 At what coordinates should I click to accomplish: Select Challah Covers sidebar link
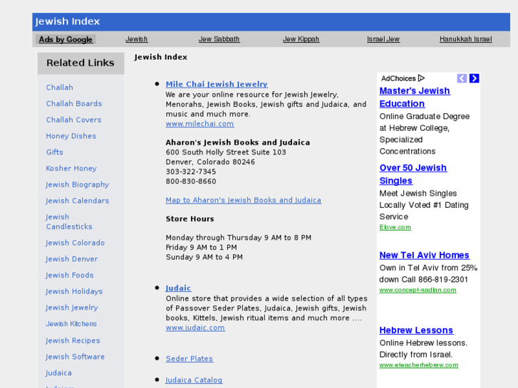[73, 120]
